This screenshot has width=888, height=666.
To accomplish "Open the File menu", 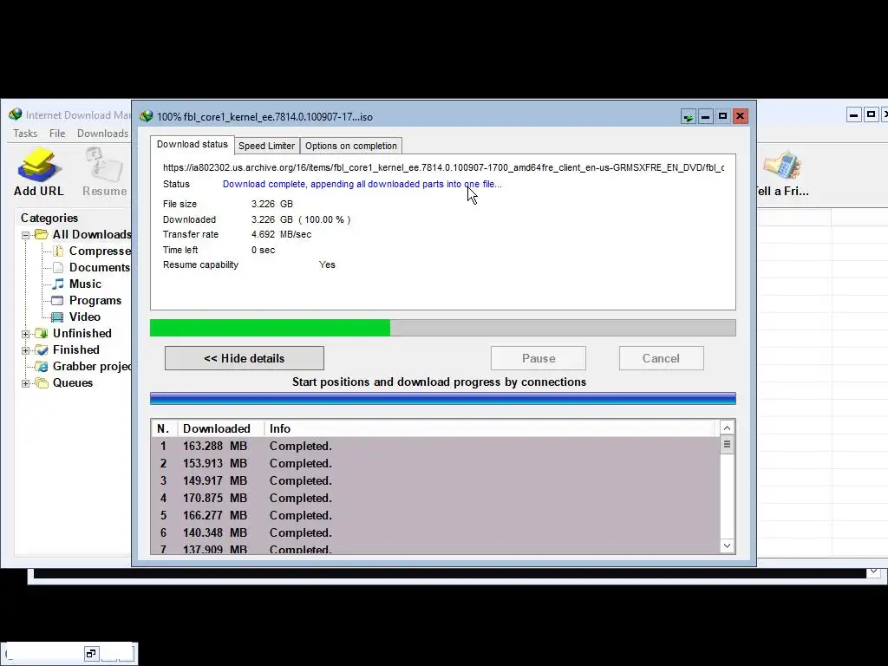I will click(57, 133).
